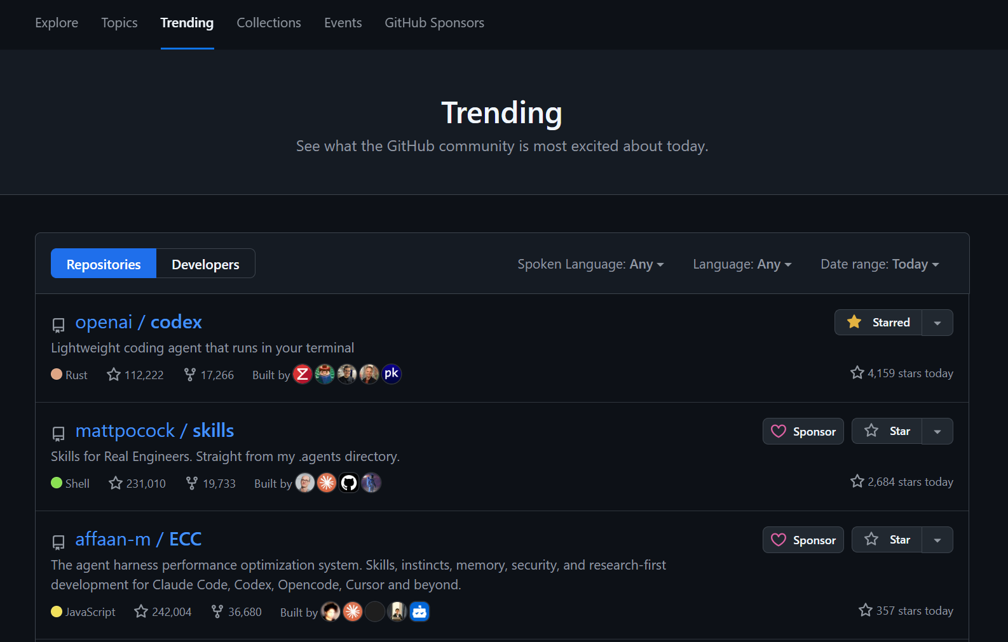Screen dimensions: 1008x642
Task: Sponsor the affaan-m ECC author
Action: 803,540
